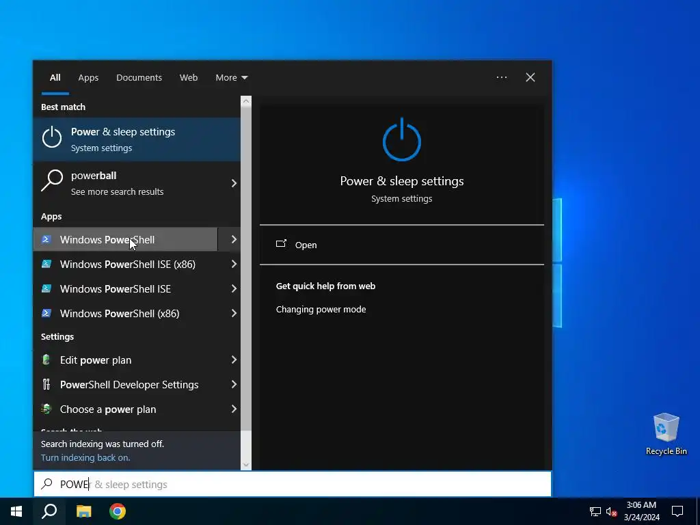The height and width of the screenshot is (525, 700).
Task: Click the Choose a power plan icon
Action: pyautogui.click(x=46, y=409)
